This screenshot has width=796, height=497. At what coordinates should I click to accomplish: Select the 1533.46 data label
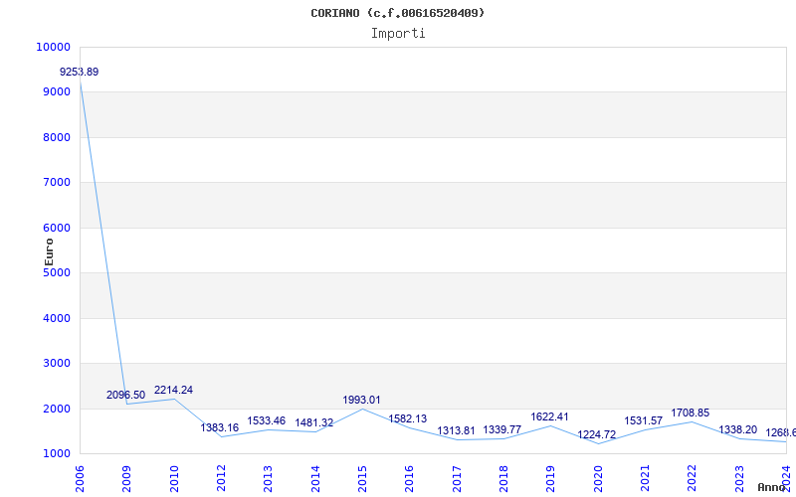267,420
